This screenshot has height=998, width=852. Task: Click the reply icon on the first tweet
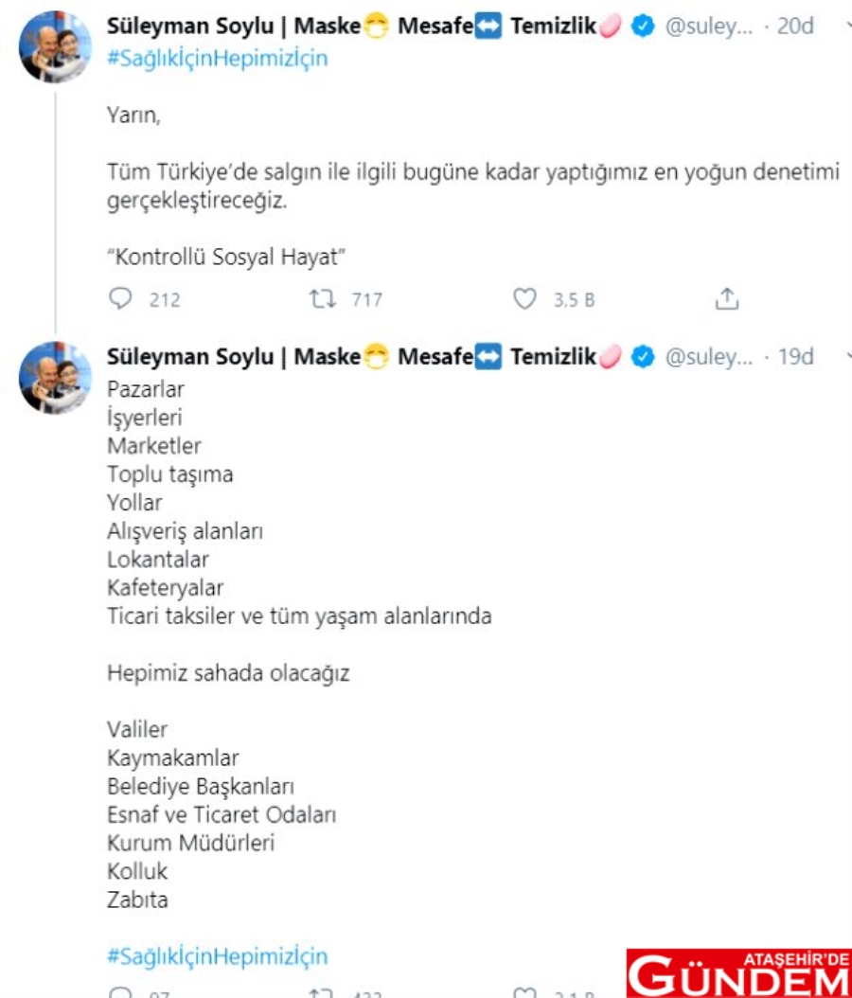[120, 300]
